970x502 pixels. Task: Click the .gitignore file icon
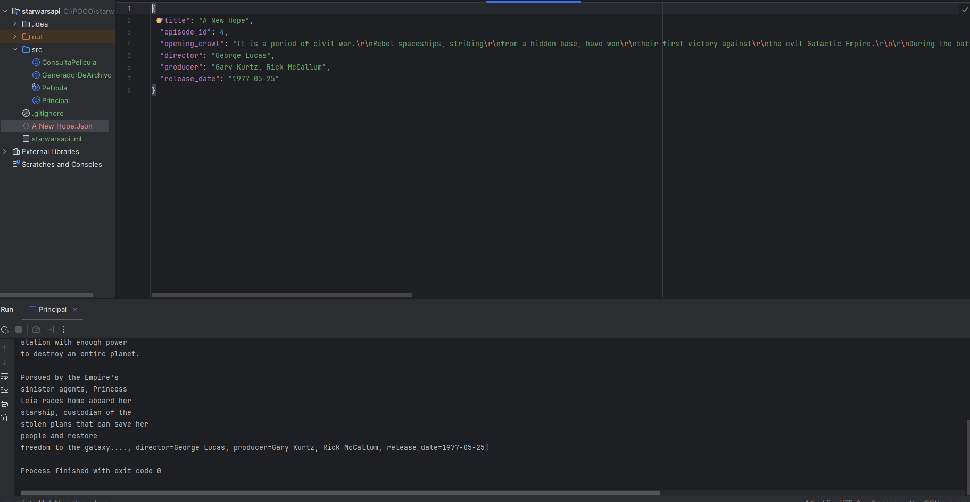pyautogui.click(x=26, y=113)
